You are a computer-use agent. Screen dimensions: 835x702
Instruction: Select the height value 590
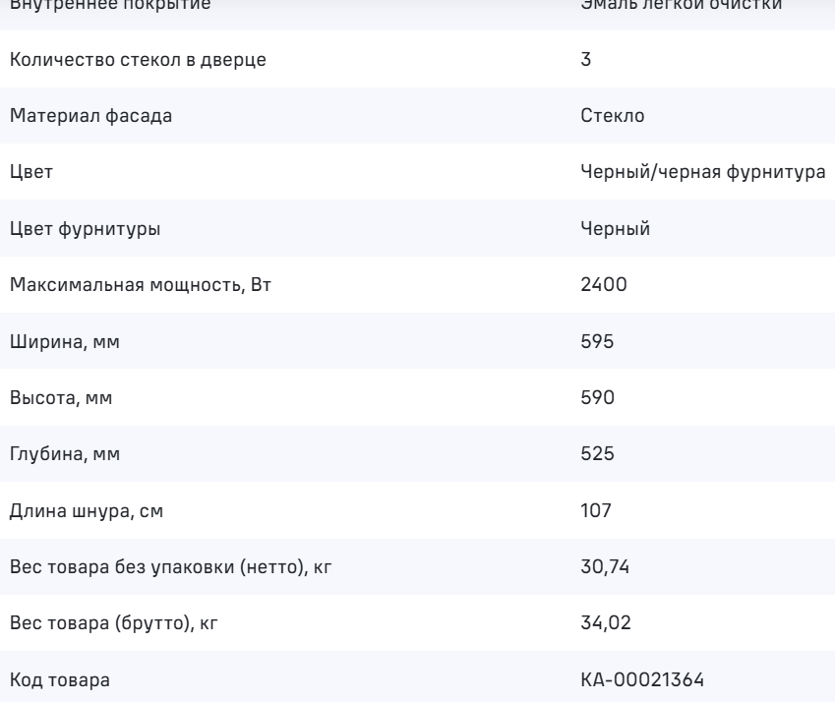tap(597, 398)
